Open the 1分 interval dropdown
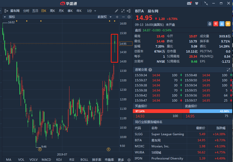 point(92,11)
